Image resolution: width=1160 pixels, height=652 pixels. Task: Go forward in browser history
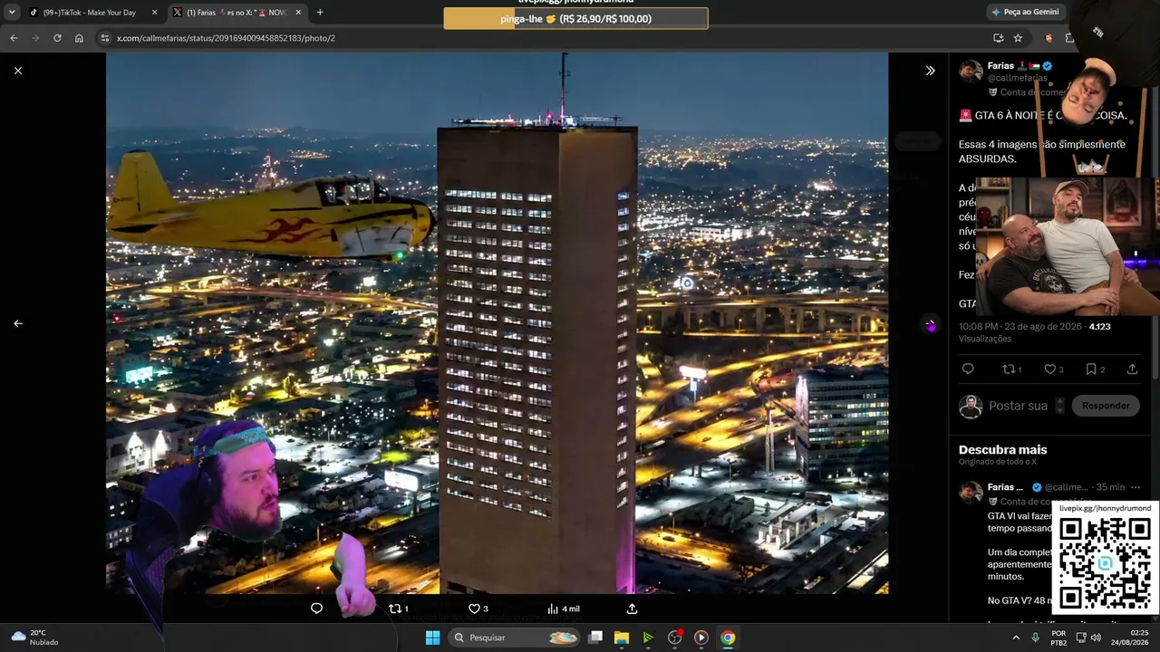[x=35, y=38]
